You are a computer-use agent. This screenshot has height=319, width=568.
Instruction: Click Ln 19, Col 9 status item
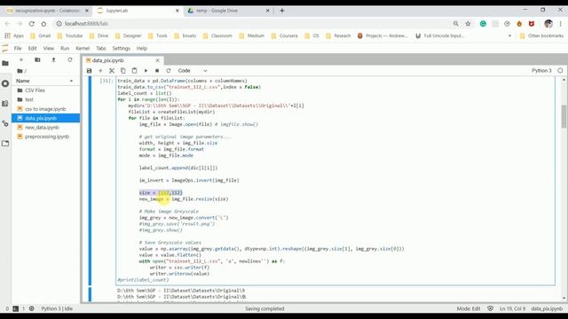tap(512, 308)
